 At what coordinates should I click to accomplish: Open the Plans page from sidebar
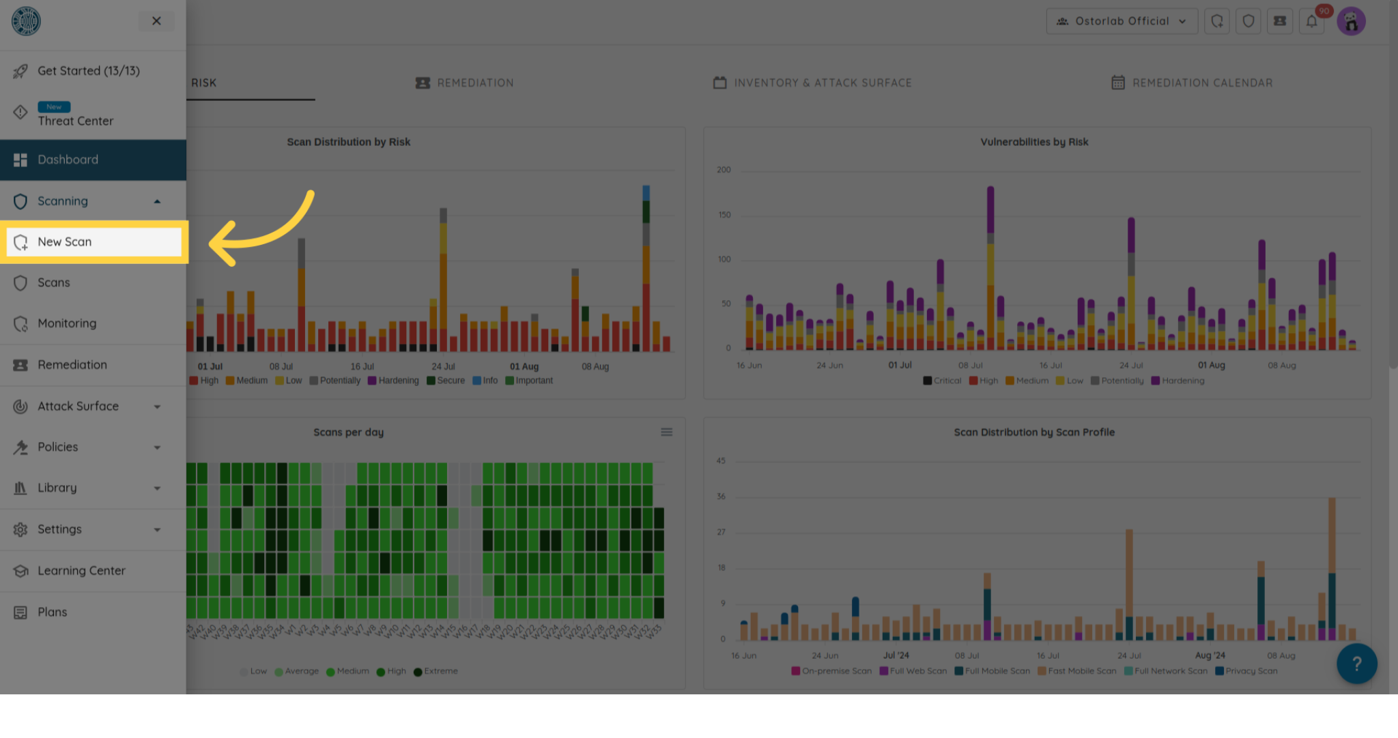click(51, 612)
